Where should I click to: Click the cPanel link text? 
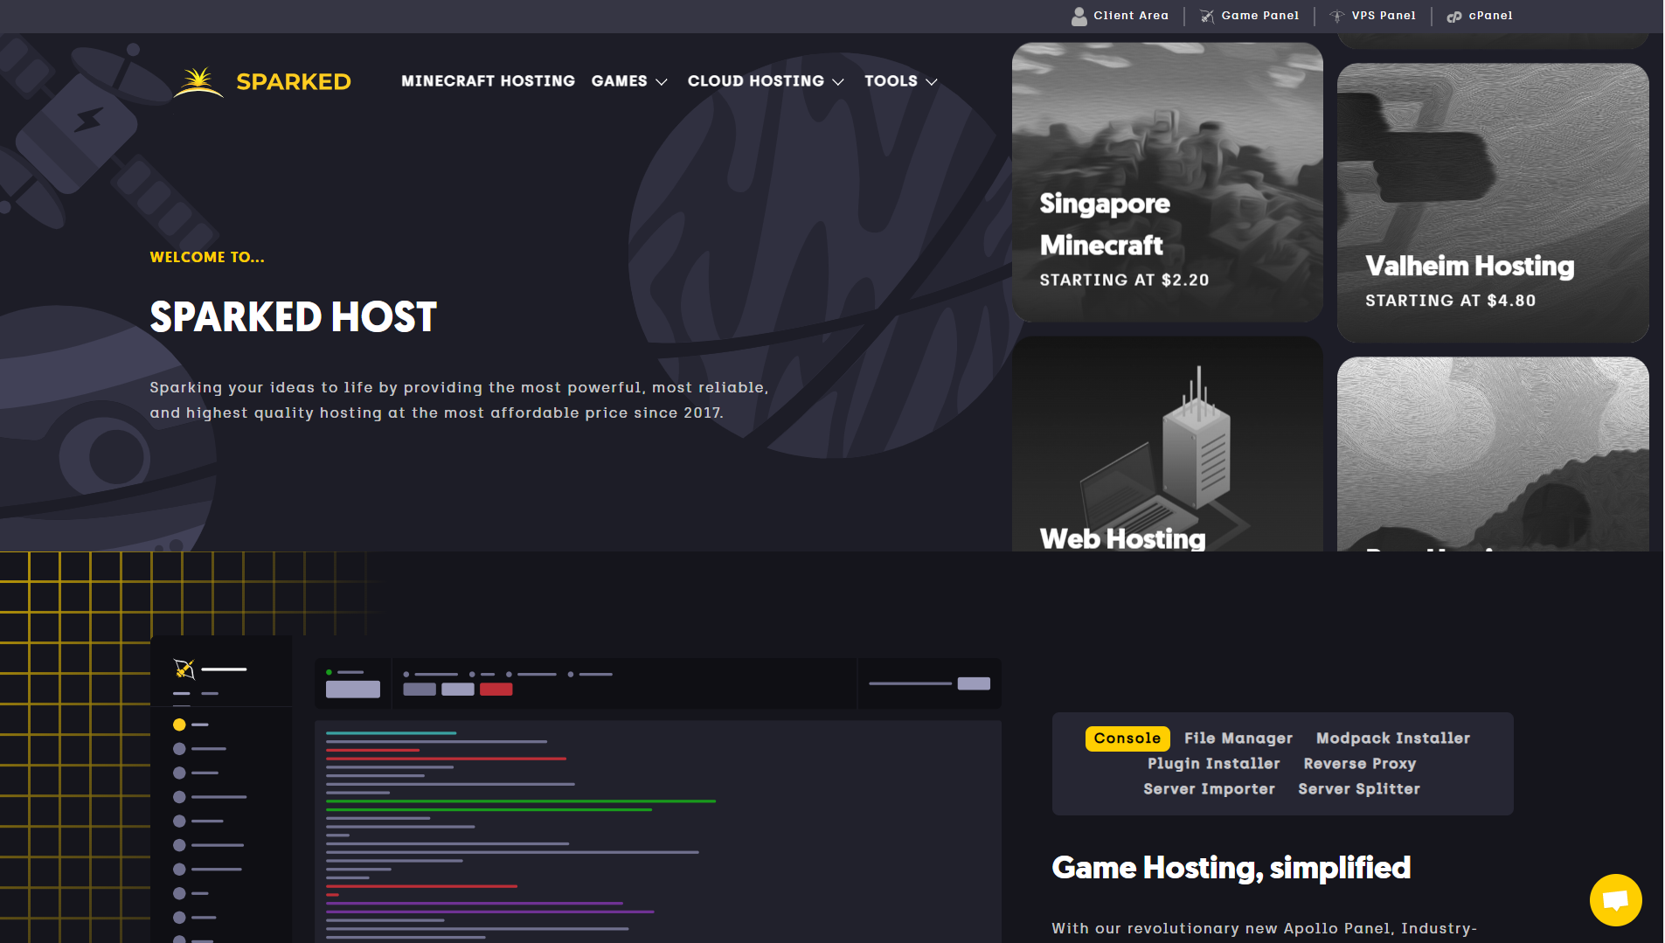[1490, 16]
